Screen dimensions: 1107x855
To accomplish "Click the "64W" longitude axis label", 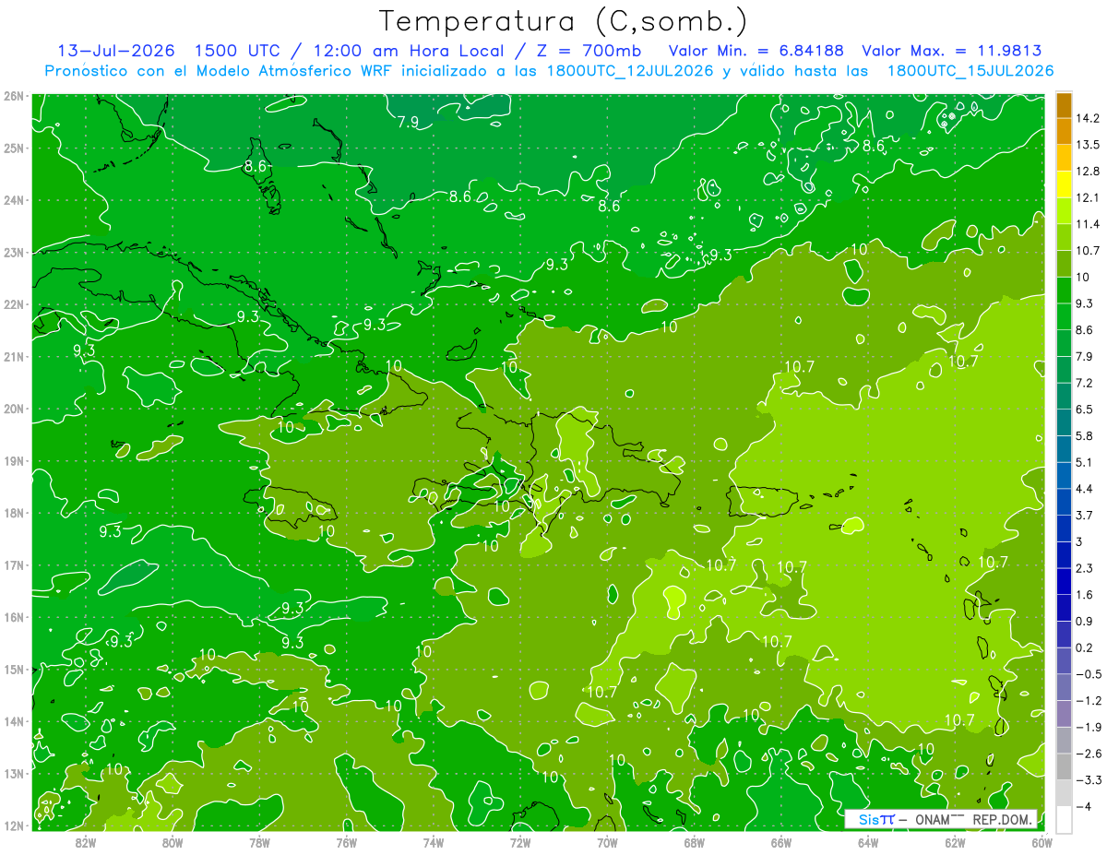I will [868, 842].
